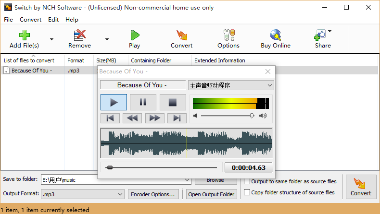Stop playback with the square button

coord(173,102)
